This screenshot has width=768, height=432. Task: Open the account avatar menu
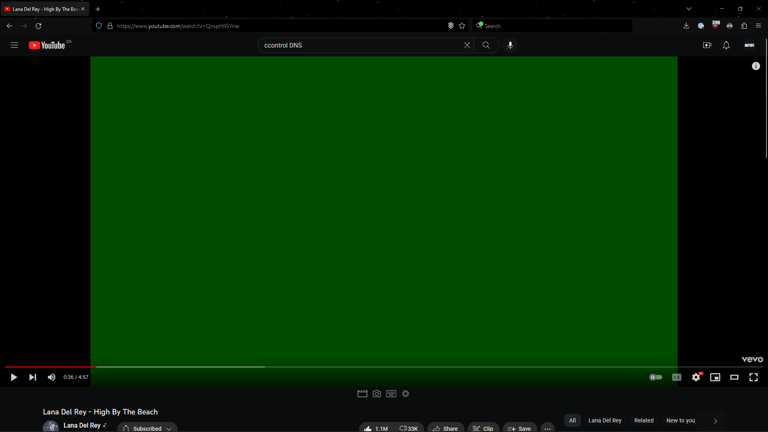click(x=749, y=45)
